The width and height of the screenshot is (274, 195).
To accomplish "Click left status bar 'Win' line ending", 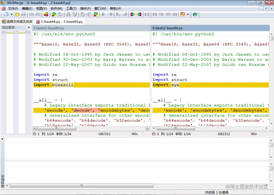I will pyautogui.click(x=135, y=134).
